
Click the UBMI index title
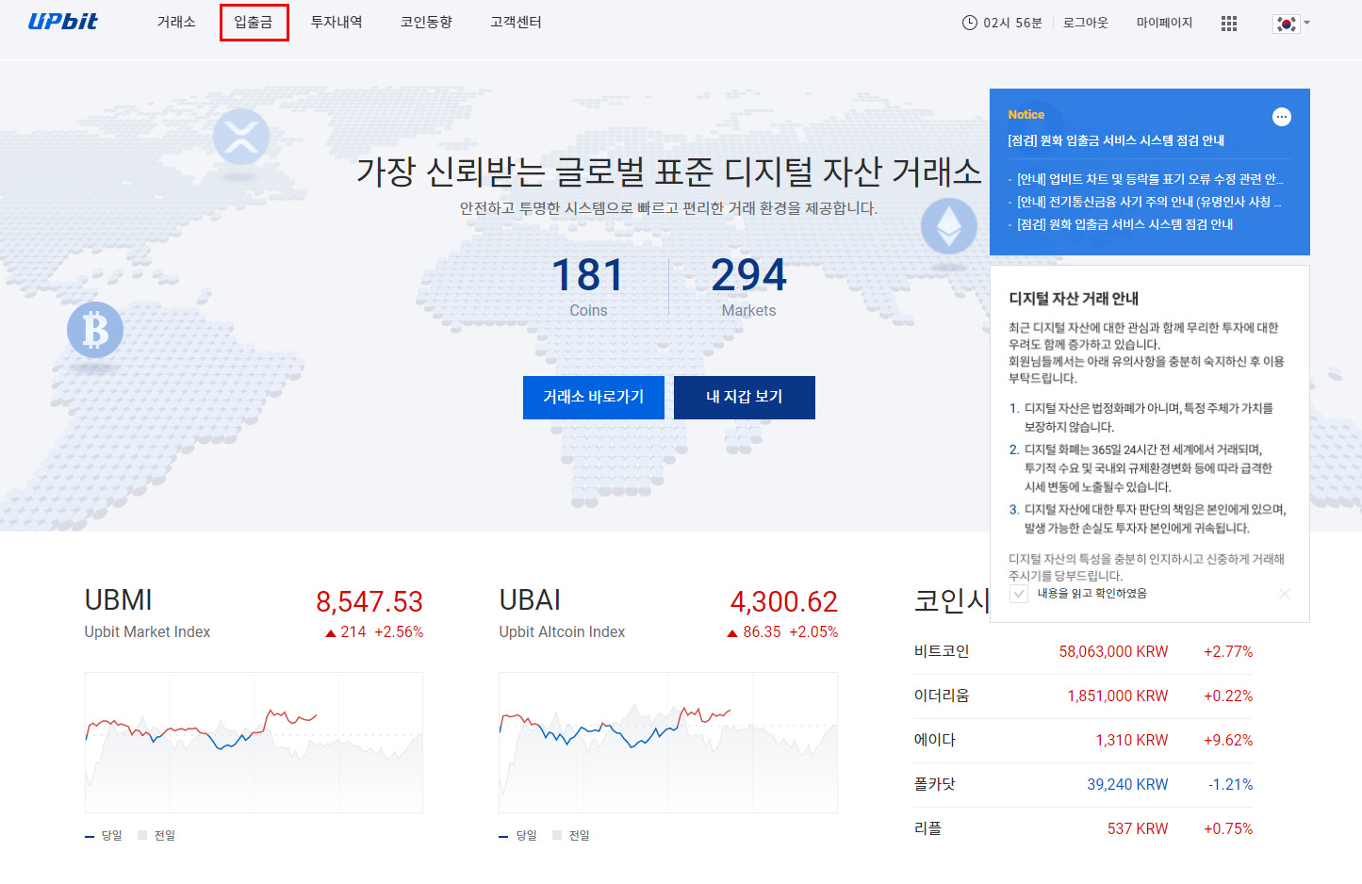119,600
